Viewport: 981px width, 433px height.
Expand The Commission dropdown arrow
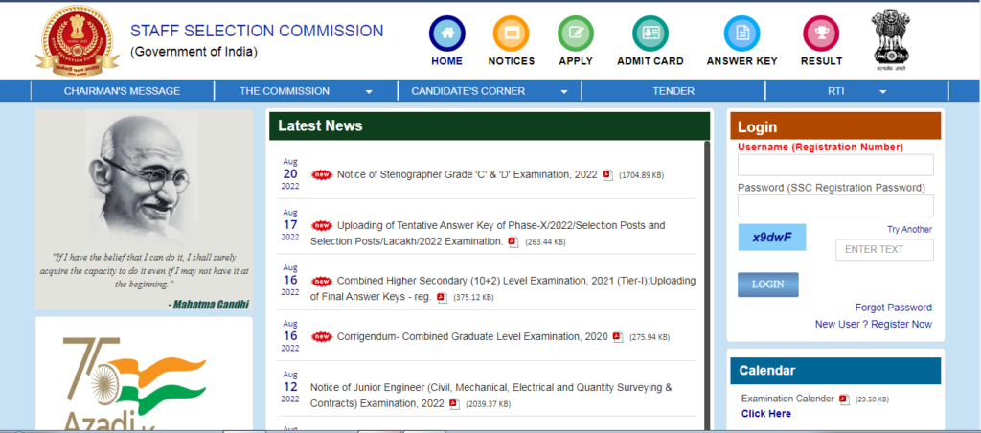369,92
